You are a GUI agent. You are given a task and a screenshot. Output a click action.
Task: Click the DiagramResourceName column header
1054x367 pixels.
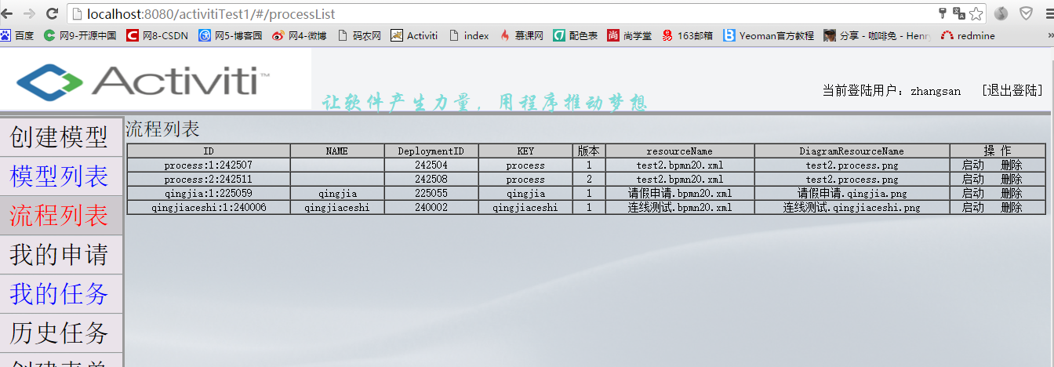click(852, 151)
